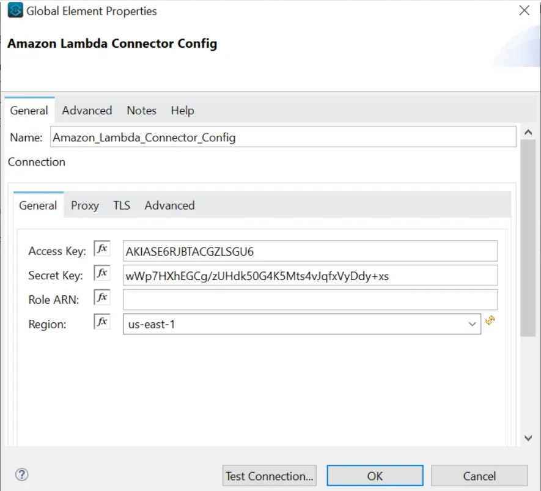The width and height of the screenshot is (541, 491).
Task: Click the vertical scrollbar thumb
Action: 528,238
